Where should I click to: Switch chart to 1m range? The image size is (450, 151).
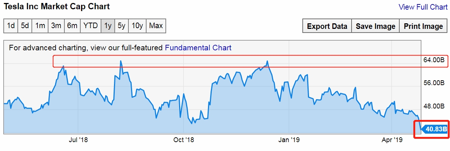tap(40, 26)
